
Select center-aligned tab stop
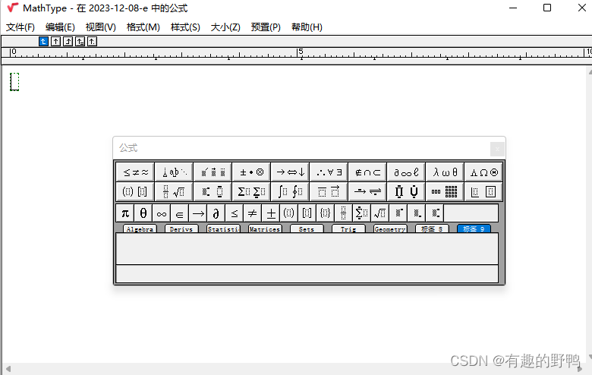pos(55,41)
